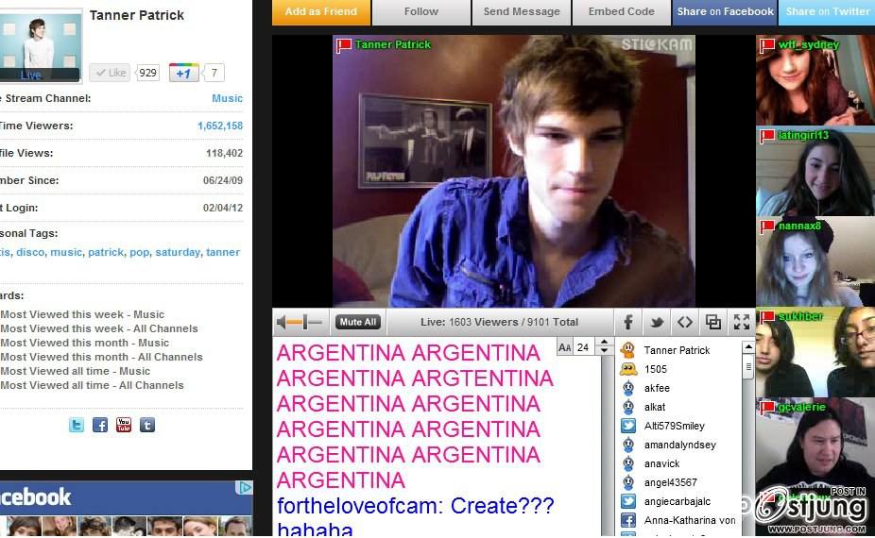This screenshot has width=875, height=538.
Task: Open gcvalerie's webcam thumbnail
Action: (x=815, y=444)
